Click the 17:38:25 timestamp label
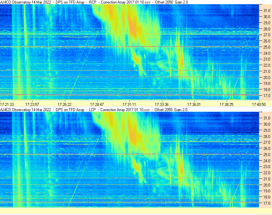Image resolution: width=272 pixels, height=215 pixels. [226, 104]
